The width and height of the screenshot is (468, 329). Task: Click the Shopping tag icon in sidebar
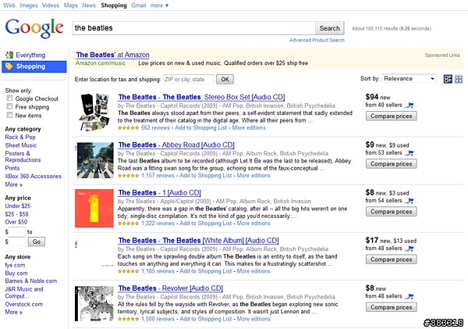pos(9,66)
